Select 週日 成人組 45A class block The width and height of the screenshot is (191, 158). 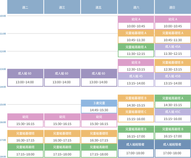(x=172, y=50)
